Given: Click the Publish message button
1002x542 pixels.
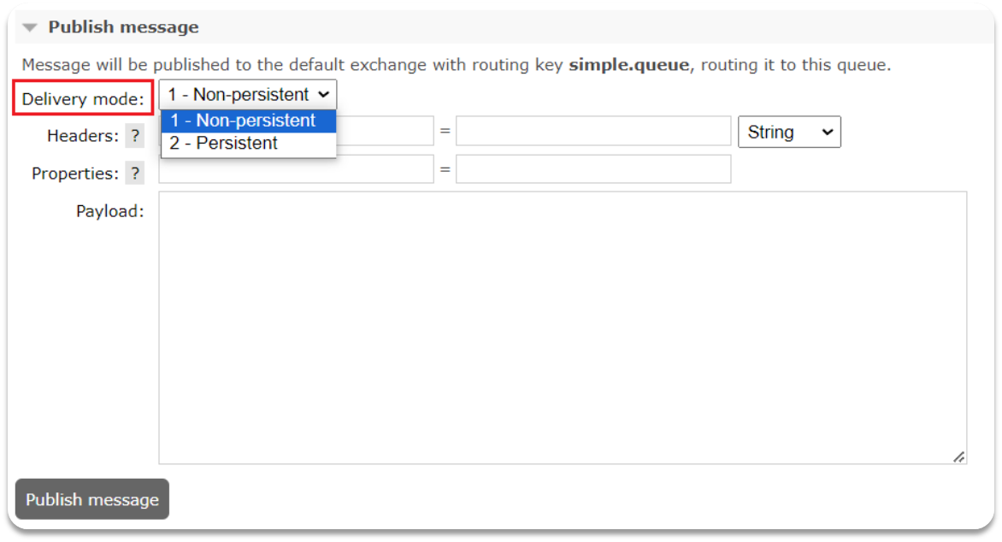Looking at the screenshot, I should (x=92, y=499).
